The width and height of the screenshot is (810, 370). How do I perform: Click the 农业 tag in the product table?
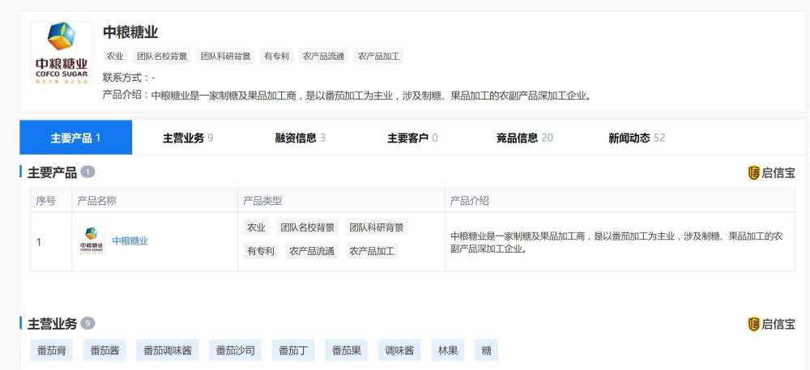click(256, 228)
